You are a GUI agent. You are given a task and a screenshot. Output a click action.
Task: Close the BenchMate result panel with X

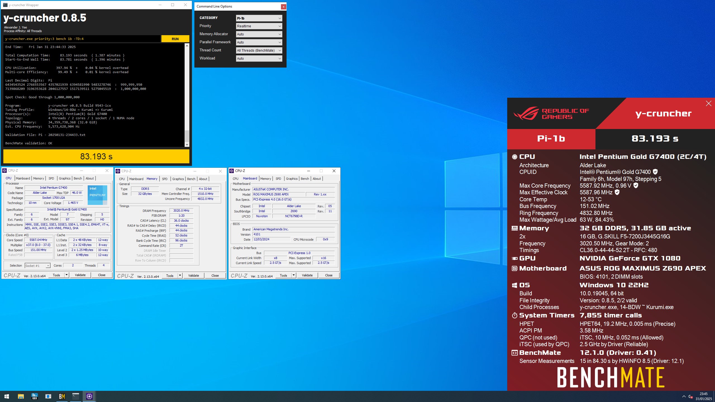click(x=709, y=104)
